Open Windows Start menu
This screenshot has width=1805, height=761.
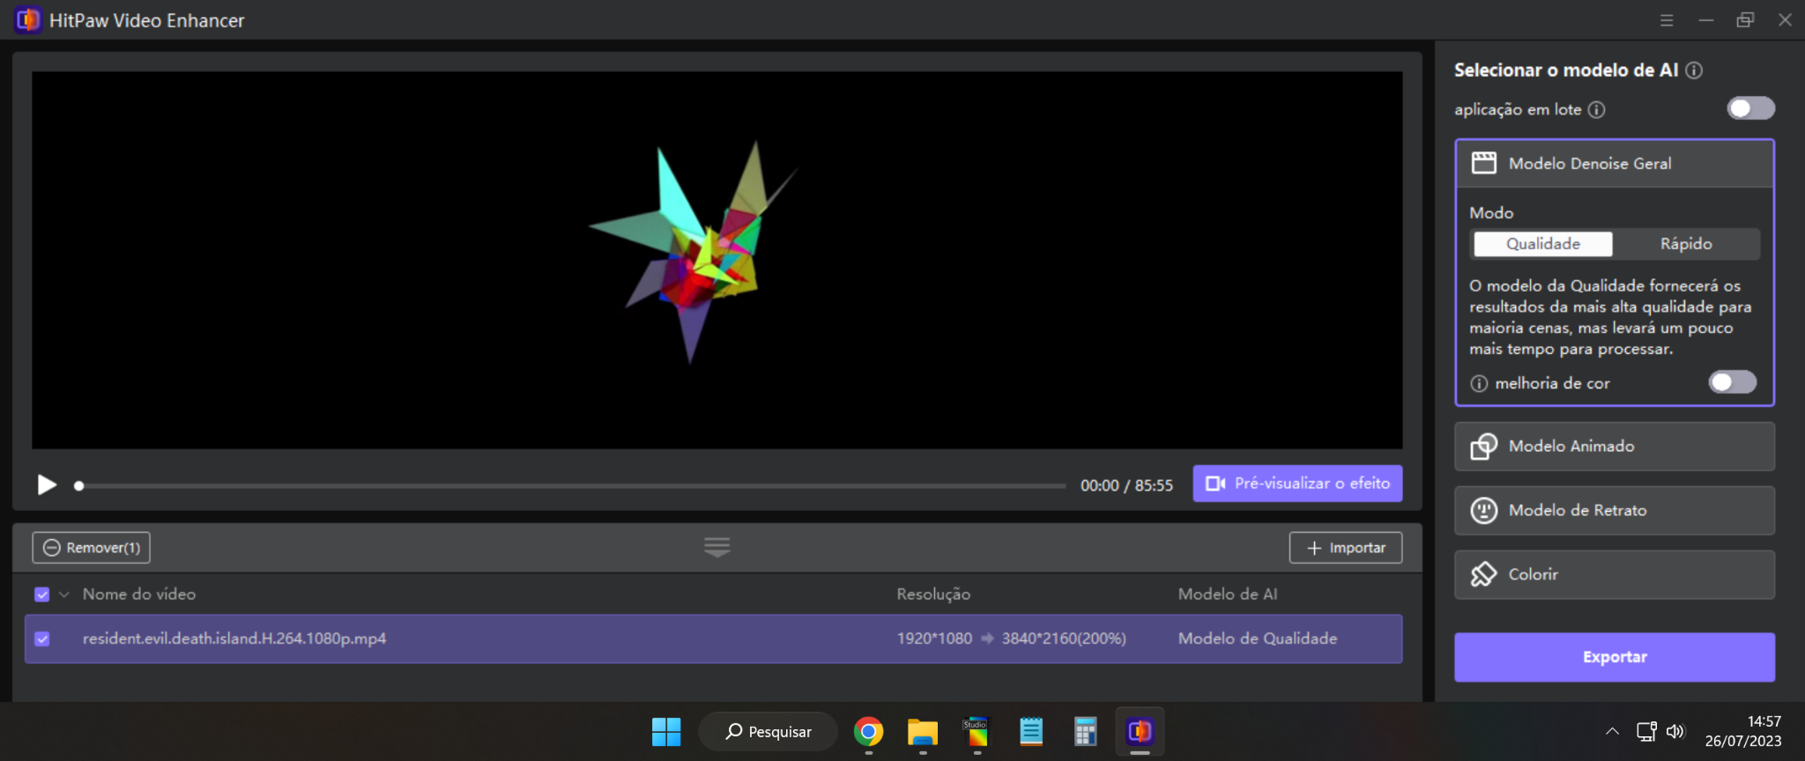click(666, 732)
